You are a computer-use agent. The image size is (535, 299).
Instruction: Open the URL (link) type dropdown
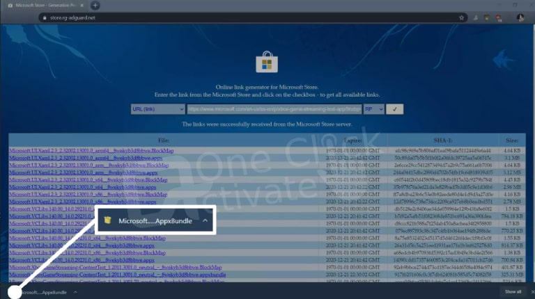pos(157,109)
